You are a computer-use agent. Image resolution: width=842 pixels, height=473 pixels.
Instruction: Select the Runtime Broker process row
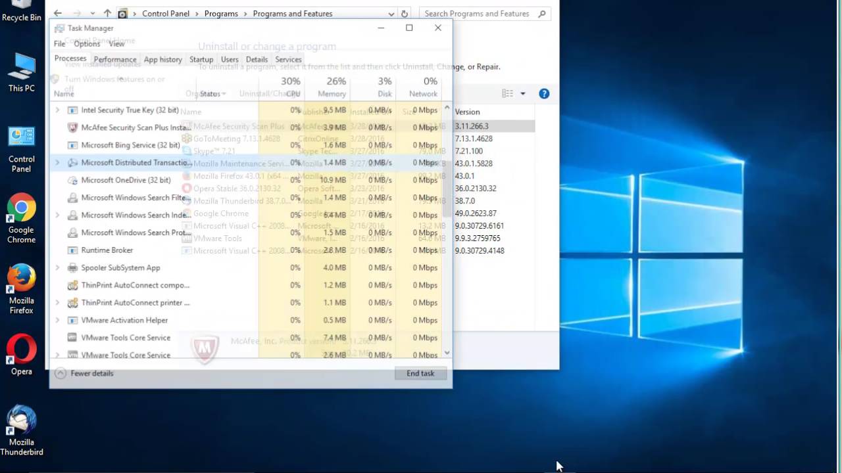[x=247, y=250]
